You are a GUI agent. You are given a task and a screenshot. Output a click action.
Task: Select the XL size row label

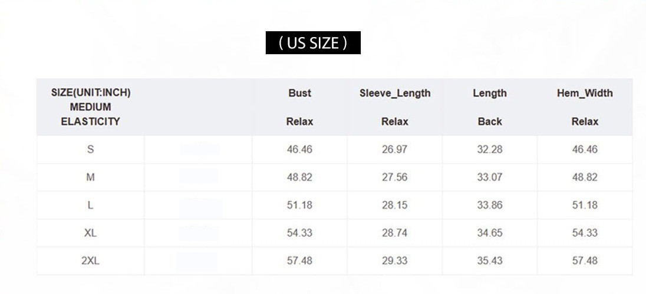coord(91,233)
